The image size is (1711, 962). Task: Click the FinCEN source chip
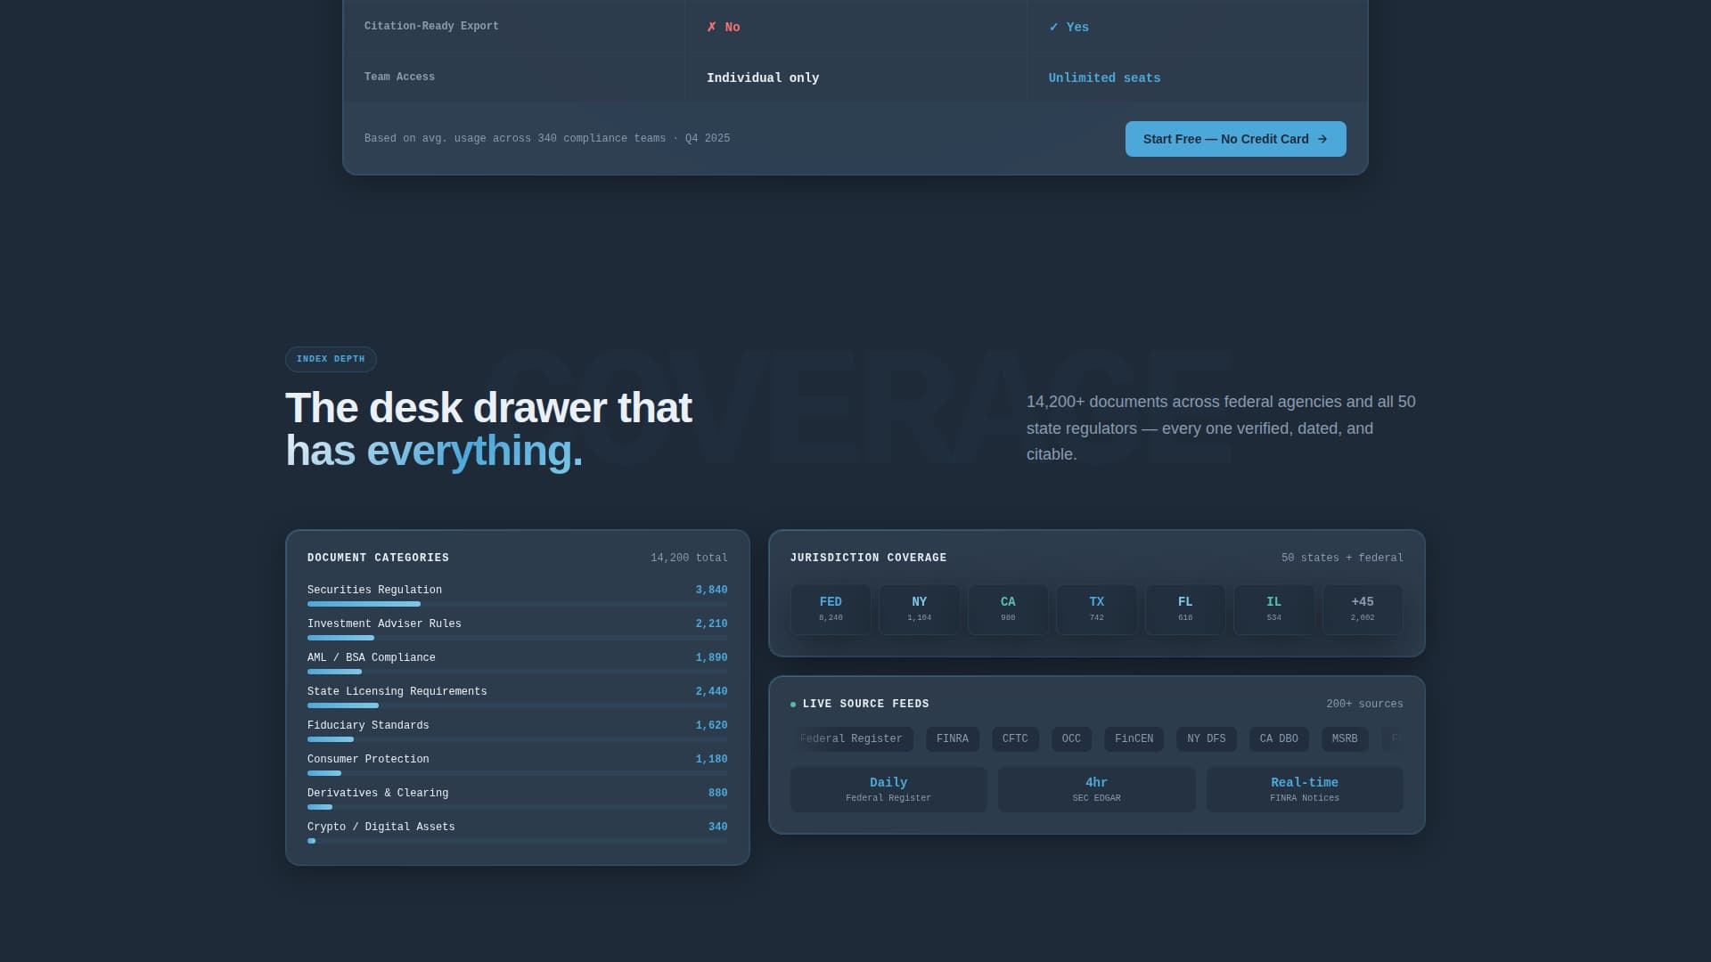(x=1134, y=739)
